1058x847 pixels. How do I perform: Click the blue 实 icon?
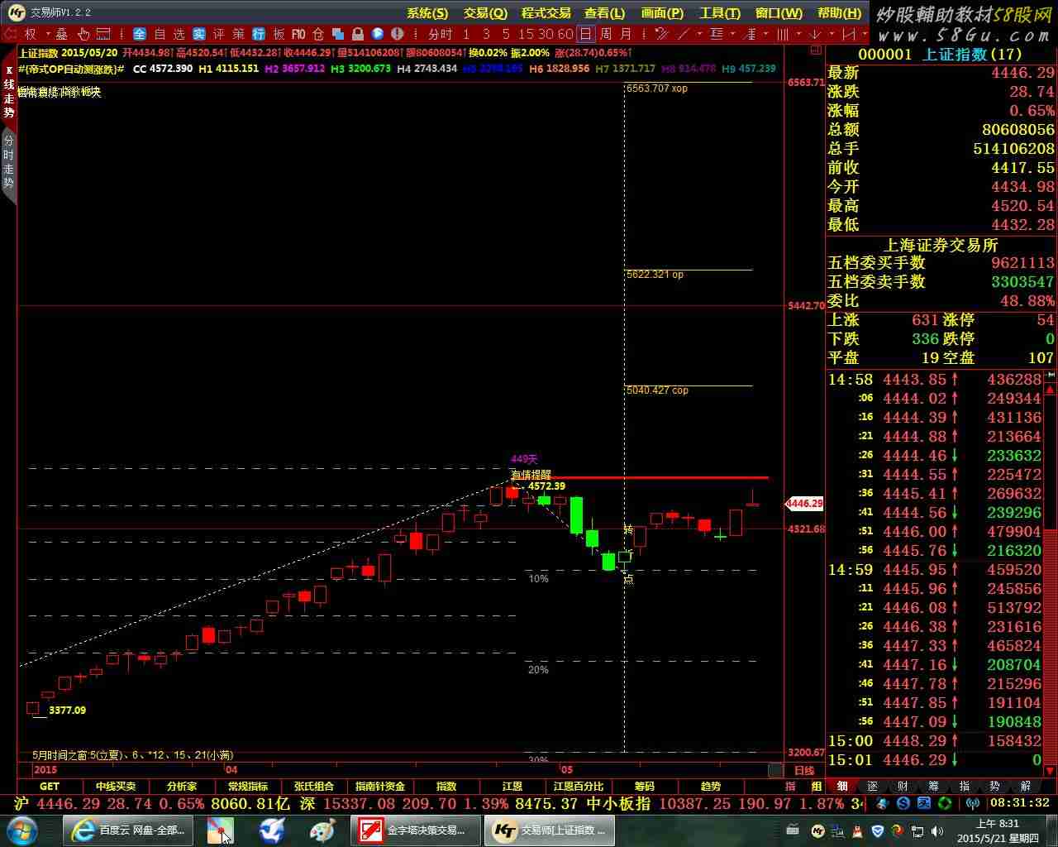point(199,34)
